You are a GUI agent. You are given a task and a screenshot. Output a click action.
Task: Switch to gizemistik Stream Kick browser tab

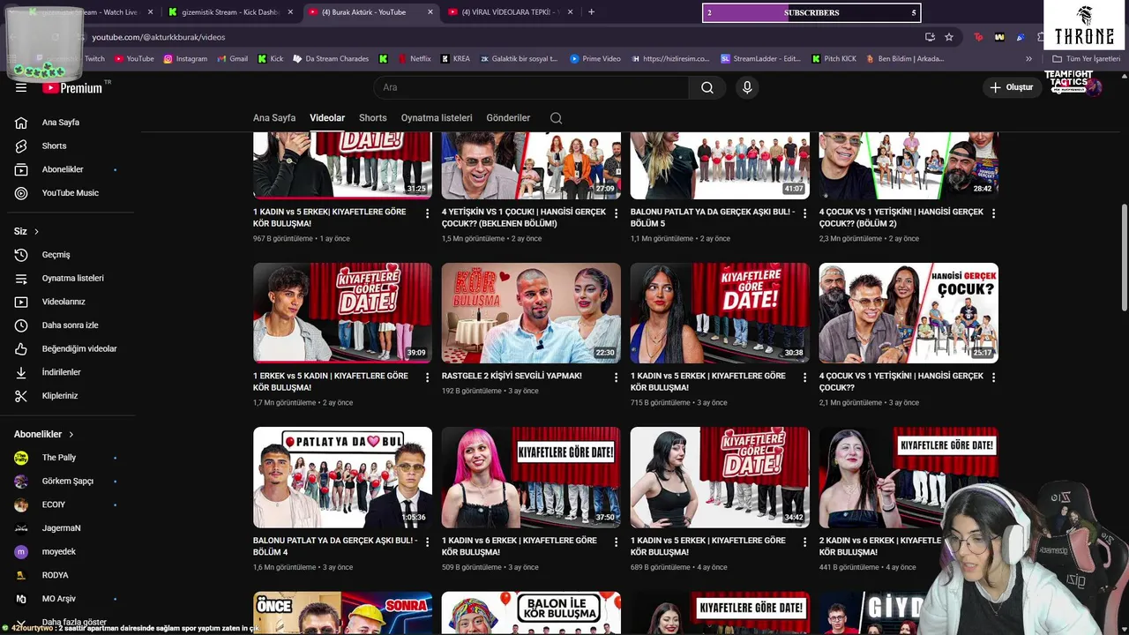click(231, 12)
